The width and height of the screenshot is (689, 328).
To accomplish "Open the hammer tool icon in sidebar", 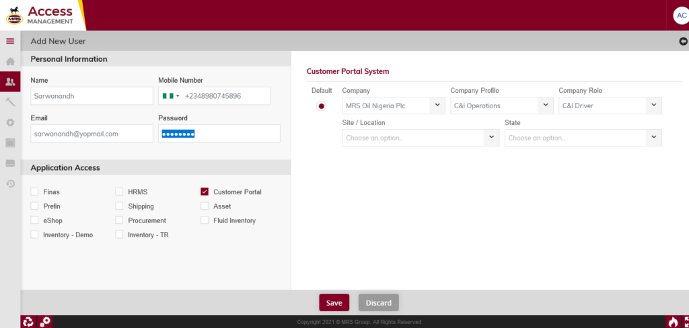I will (10, 102).
